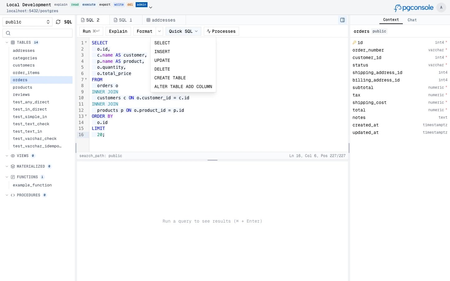Click the SQL 1 tab file icon
This screenshot has width=450, height=281.
pyautogui.click(x=116, y=20)
